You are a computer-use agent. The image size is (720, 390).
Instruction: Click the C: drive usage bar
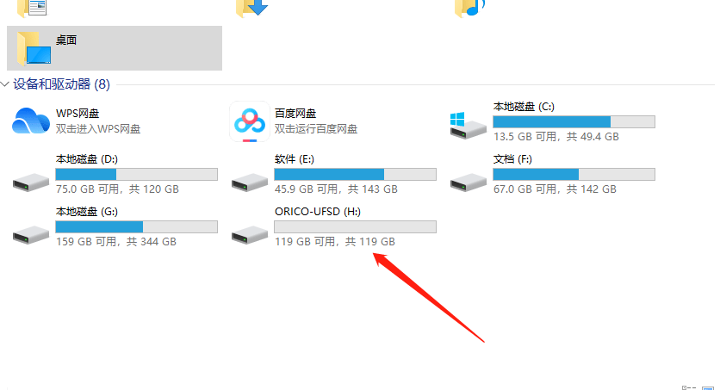[574, 121]
